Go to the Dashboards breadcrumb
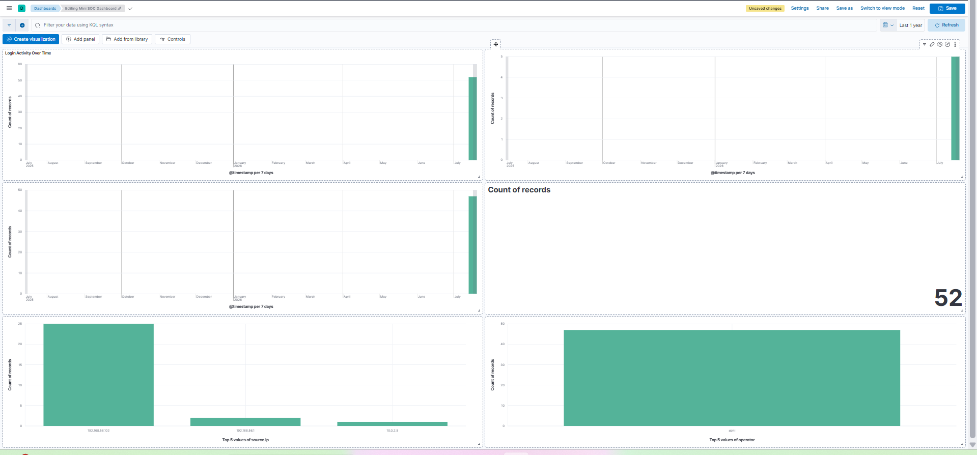Image resolution: width=977 pixels, height=455 pixels. (45, 8)
